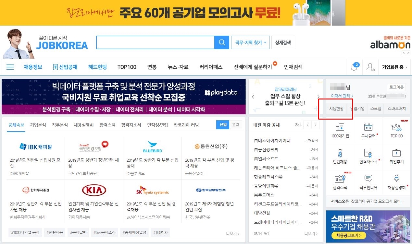Image resolution: width=412 pixels, height=244 pixels.
Task: Show next 잡코리아러닝 banner slide
Action: (318, 97)
